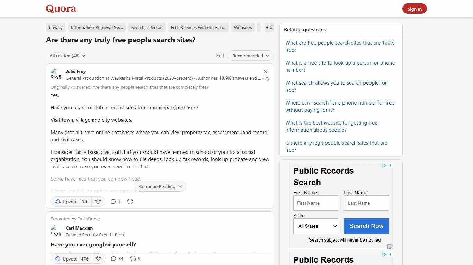This screenshot has height=265, width=473.
Task: Open comments on the TruthFinder promoted post
Action: [x=117, y=258]
